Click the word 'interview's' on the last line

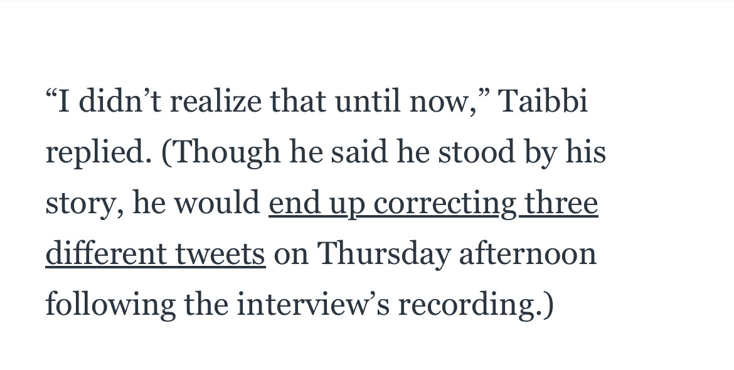312,305
